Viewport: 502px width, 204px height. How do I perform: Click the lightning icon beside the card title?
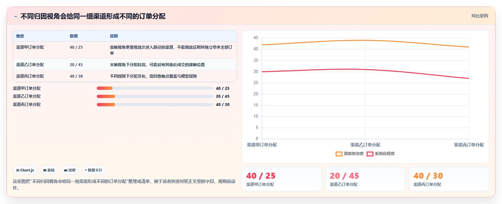pyautogui.click(x=15, y=16)
